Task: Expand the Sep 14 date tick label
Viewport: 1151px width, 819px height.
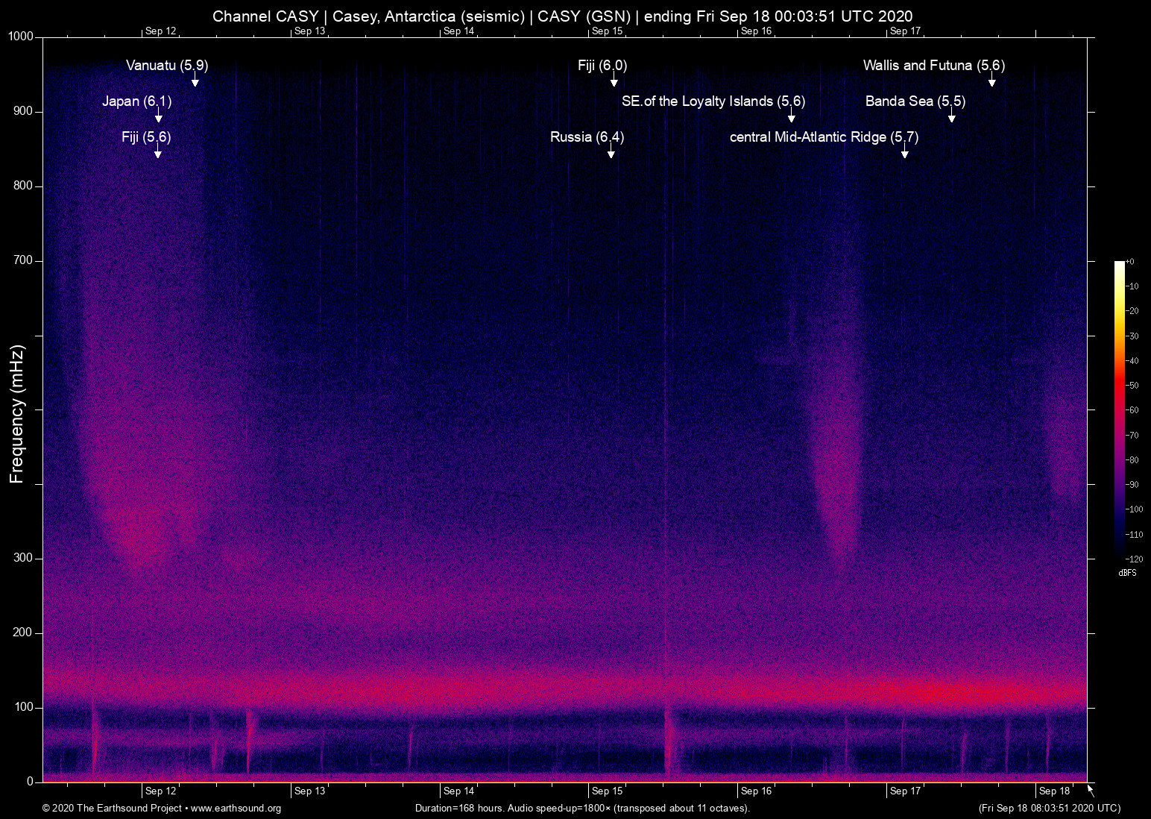Action: click(458, 791)
